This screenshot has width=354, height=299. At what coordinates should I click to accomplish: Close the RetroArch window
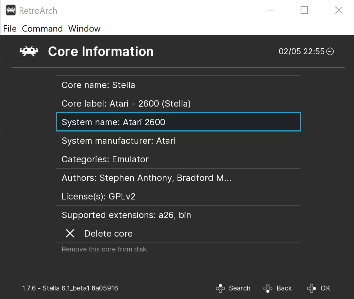click(339, 10)
